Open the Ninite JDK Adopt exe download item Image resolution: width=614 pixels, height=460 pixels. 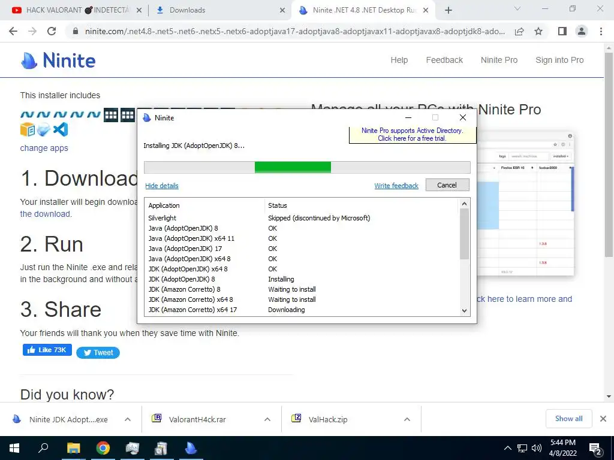[x=68, y=420]
